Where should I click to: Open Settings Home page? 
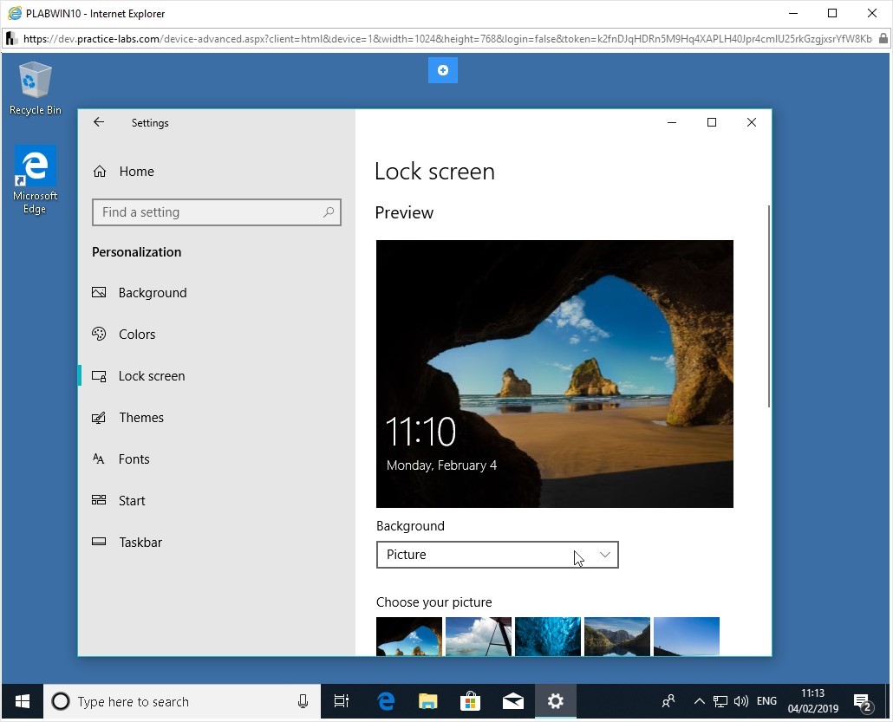[x=124, y=172]
